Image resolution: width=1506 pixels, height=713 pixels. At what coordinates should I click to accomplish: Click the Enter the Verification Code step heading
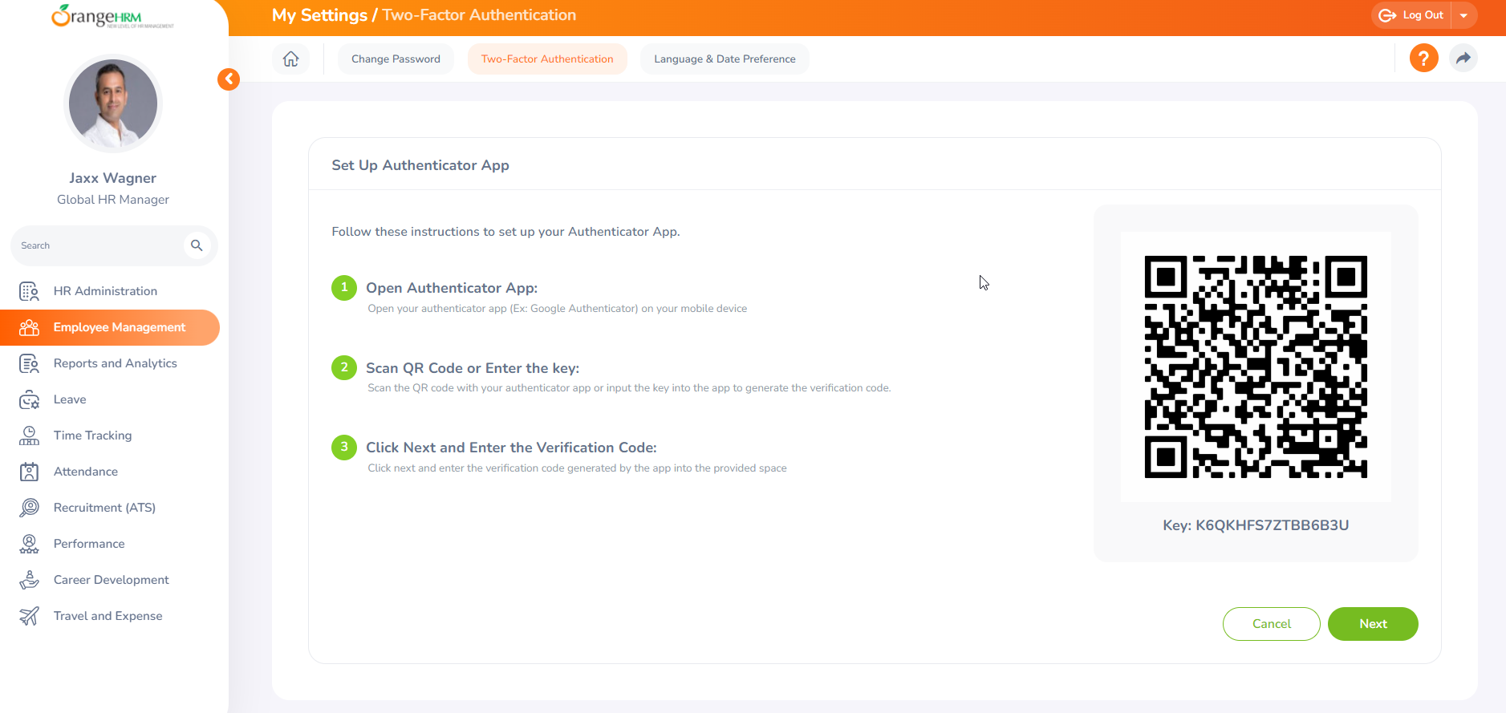511,448
